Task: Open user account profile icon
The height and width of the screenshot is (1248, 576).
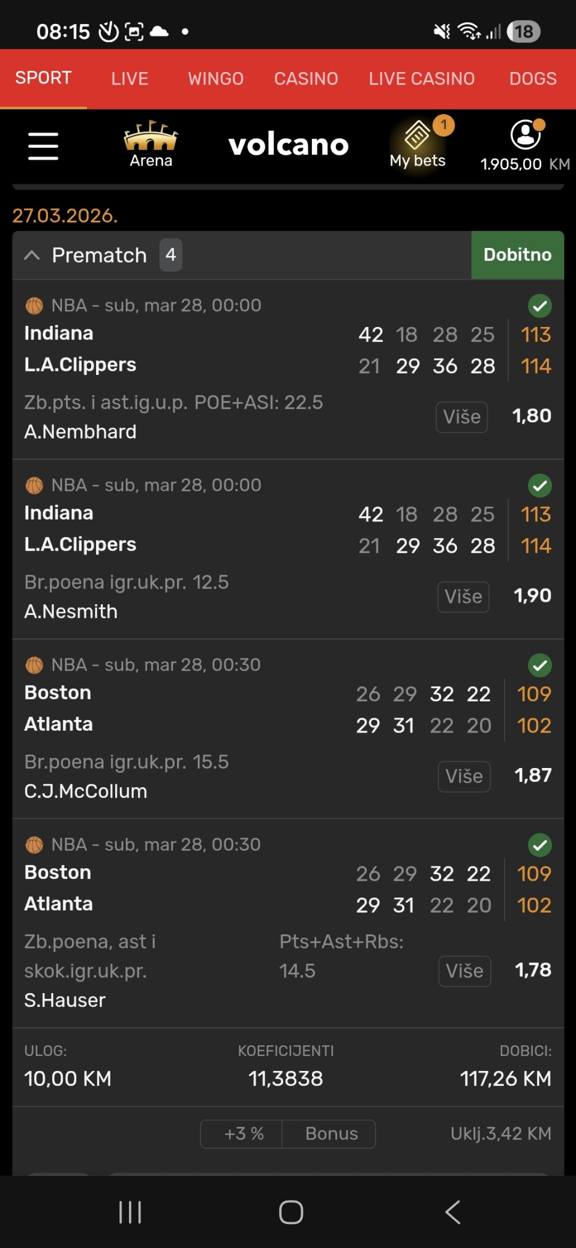Action: tap(526, 134)
